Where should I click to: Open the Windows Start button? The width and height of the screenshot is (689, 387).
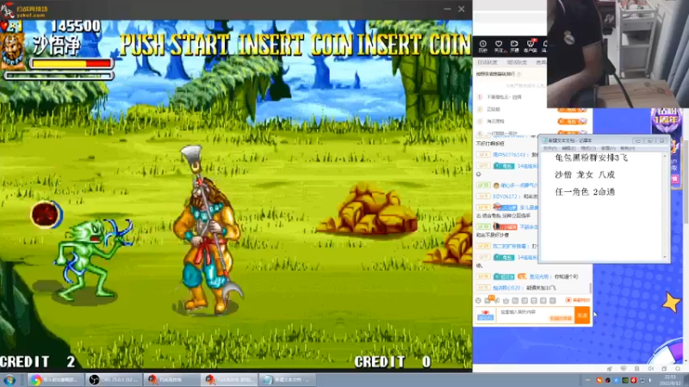tap(9, 380)
